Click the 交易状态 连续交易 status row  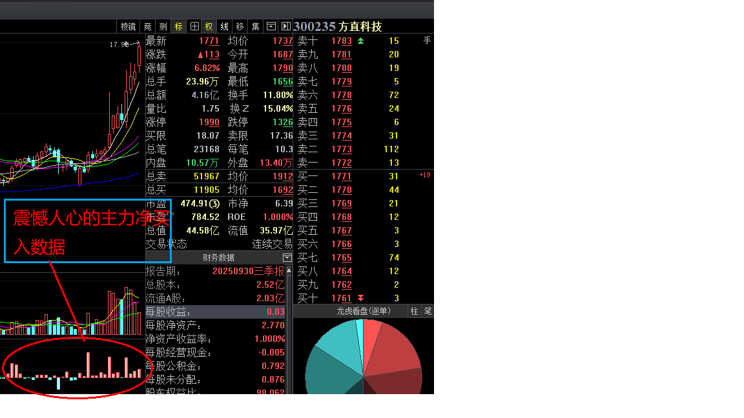pos(219,244)
